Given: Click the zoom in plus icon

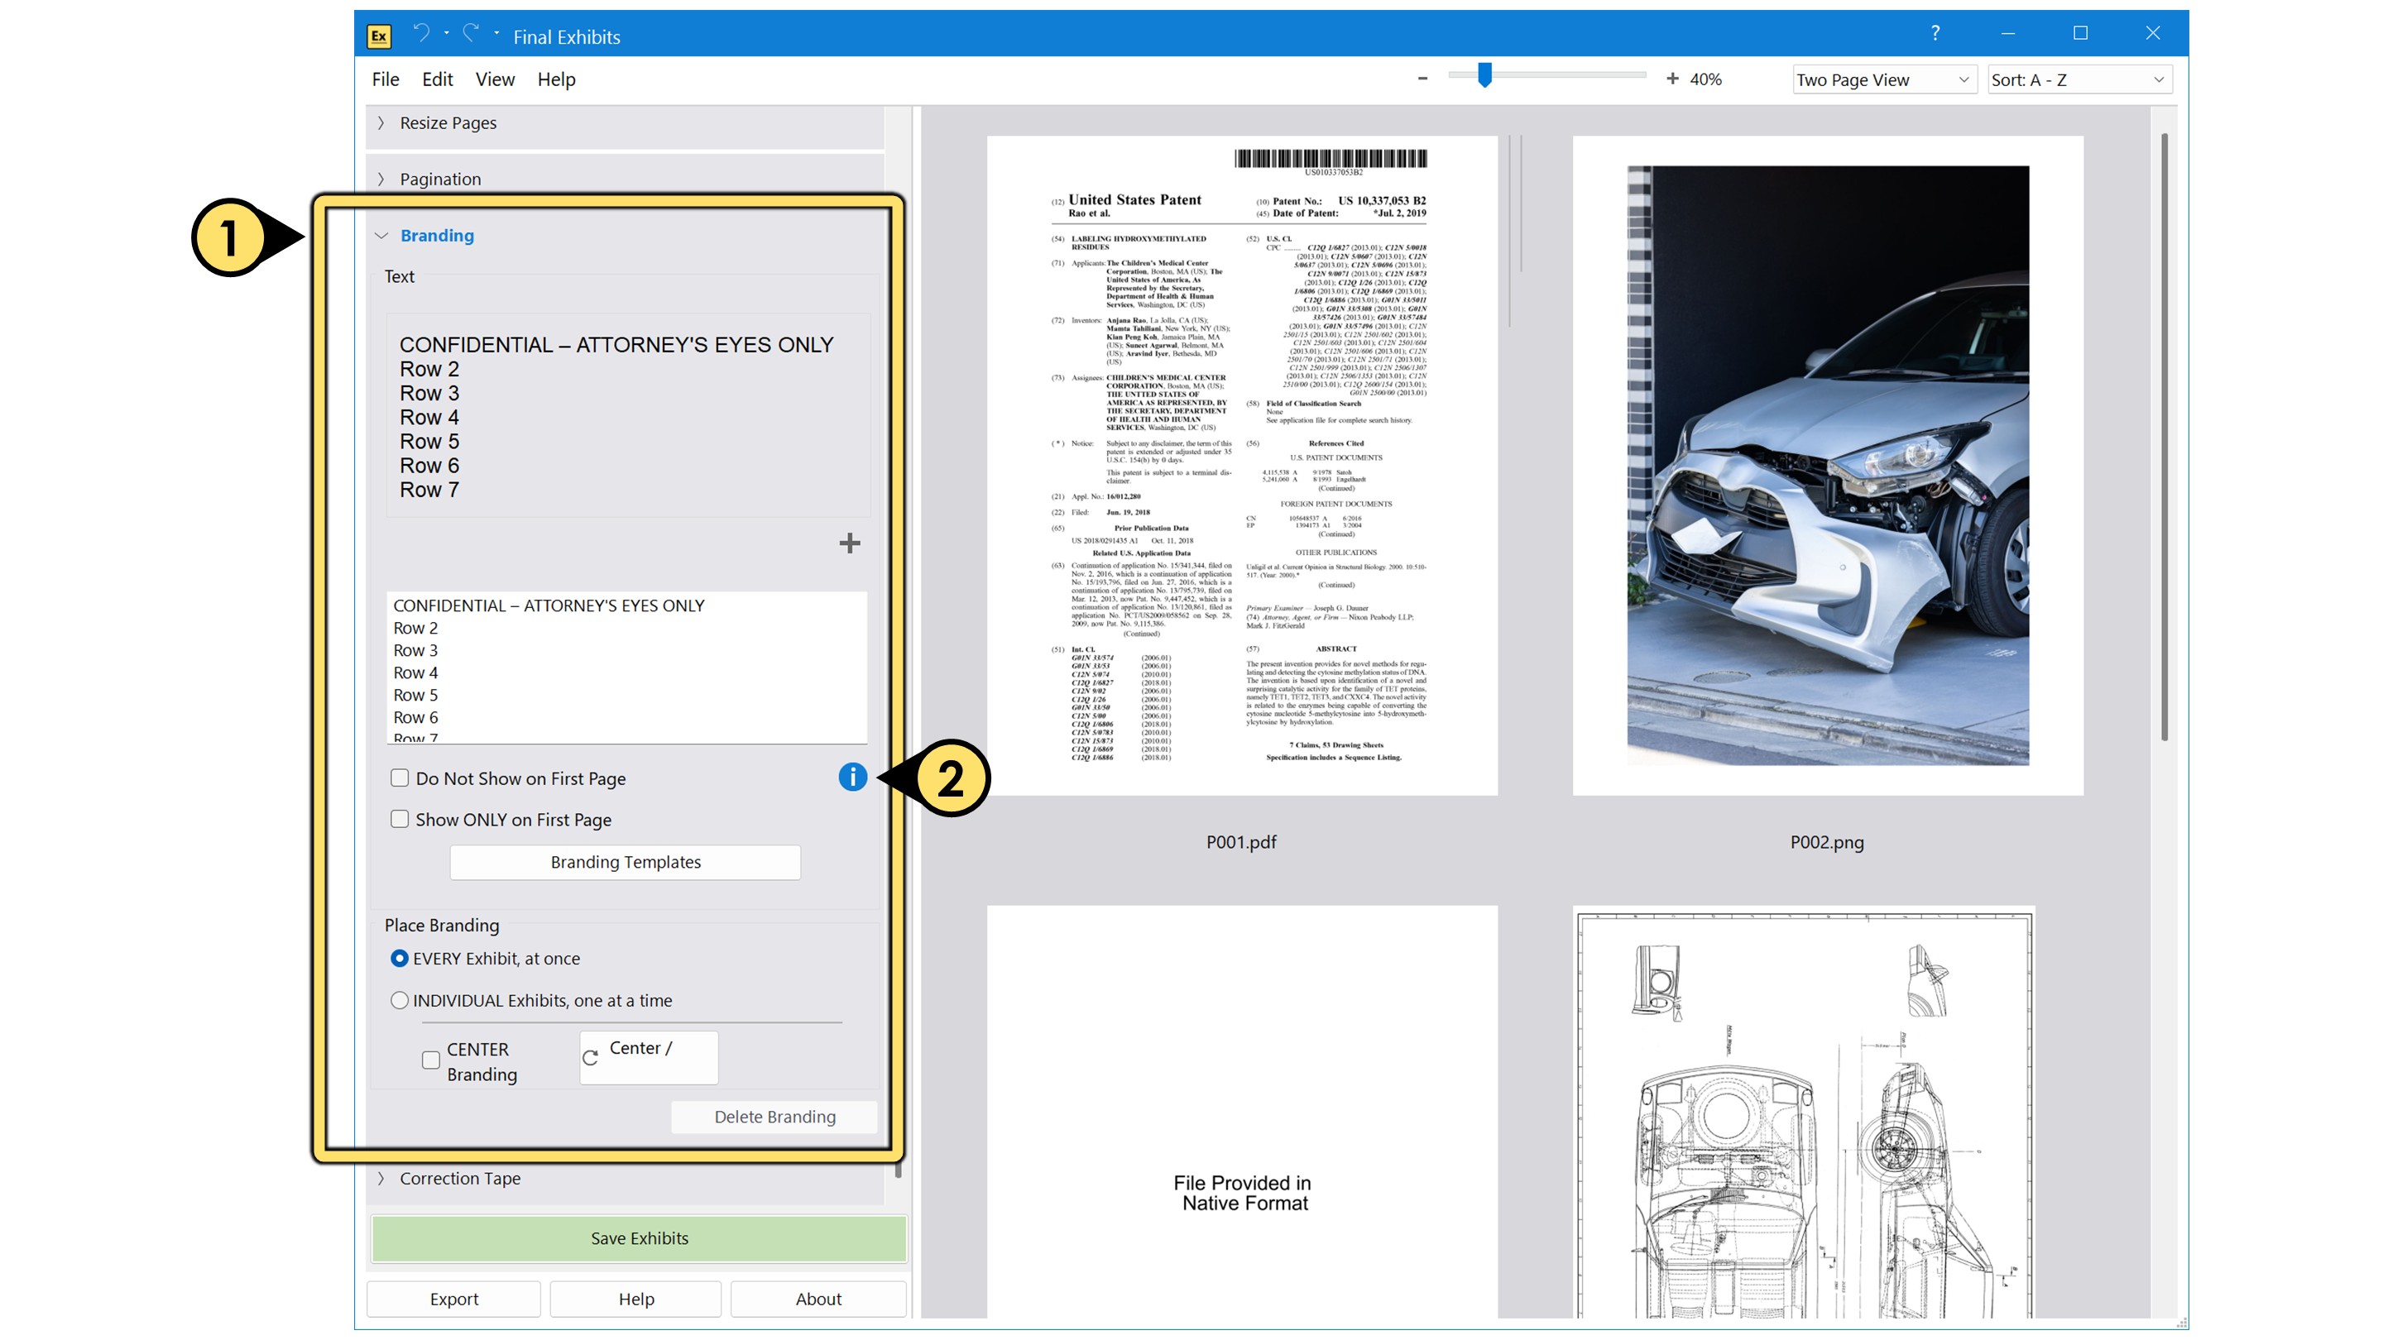Looking at the screenshot, I should coord(1671,79).
